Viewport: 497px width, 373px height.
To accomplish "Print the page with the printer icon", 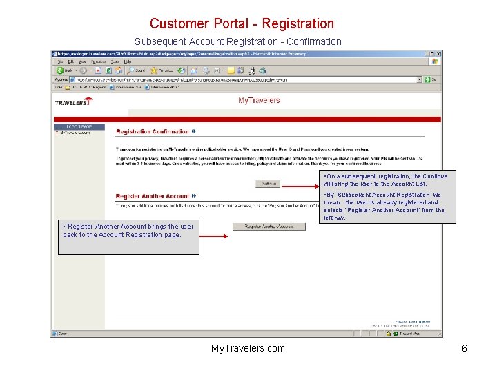I will pyautogui.click(x=206, y=70).
